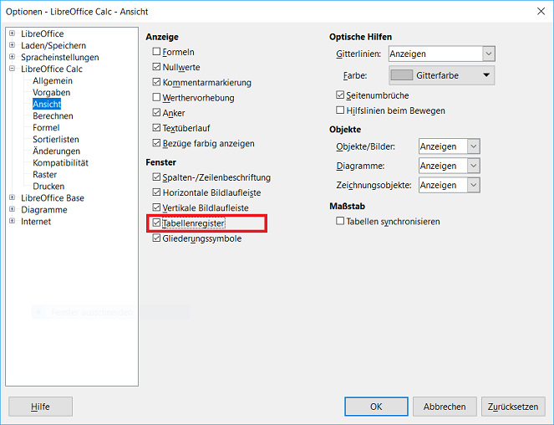Open the Berechnen options page
The height and width of the screenshot is (425, 554).
(x=53, y=115)
